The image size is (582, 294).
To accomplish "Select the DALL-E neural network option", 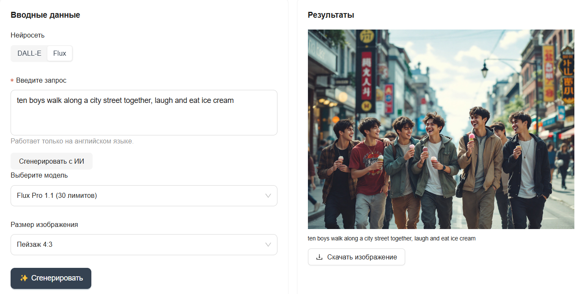I will pyautogui.click(x=29, y=54).
